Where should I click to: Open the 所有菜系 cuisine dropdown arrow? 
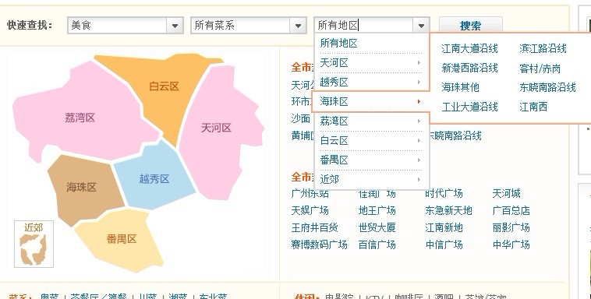(x=298, y=26)
